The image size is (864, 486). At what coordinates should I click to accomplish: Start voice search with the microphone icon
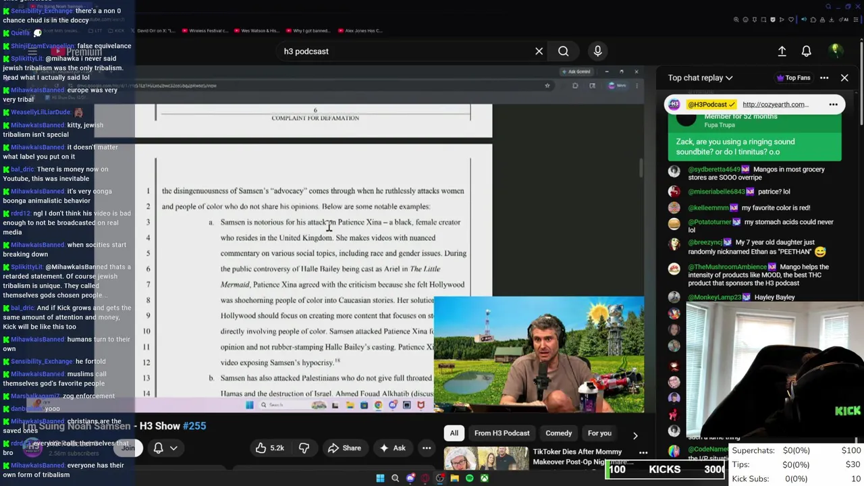click(x=597, y=51)
